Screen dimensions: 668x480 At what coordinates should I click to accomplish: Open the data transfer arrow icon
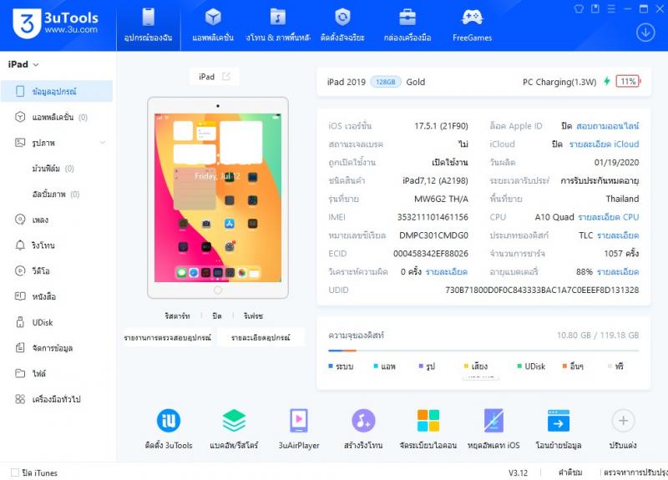pos(558,421)
